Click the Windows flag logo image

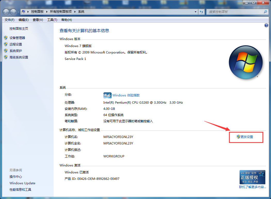246,62
